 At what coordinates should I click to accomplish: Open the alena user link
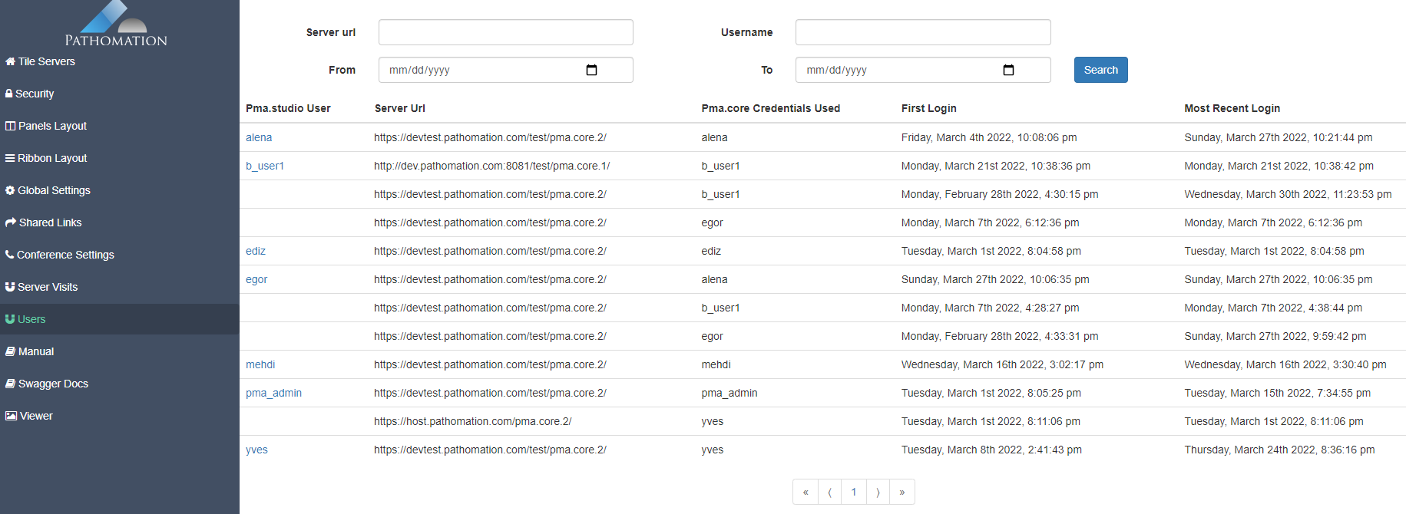click(259, 137)
